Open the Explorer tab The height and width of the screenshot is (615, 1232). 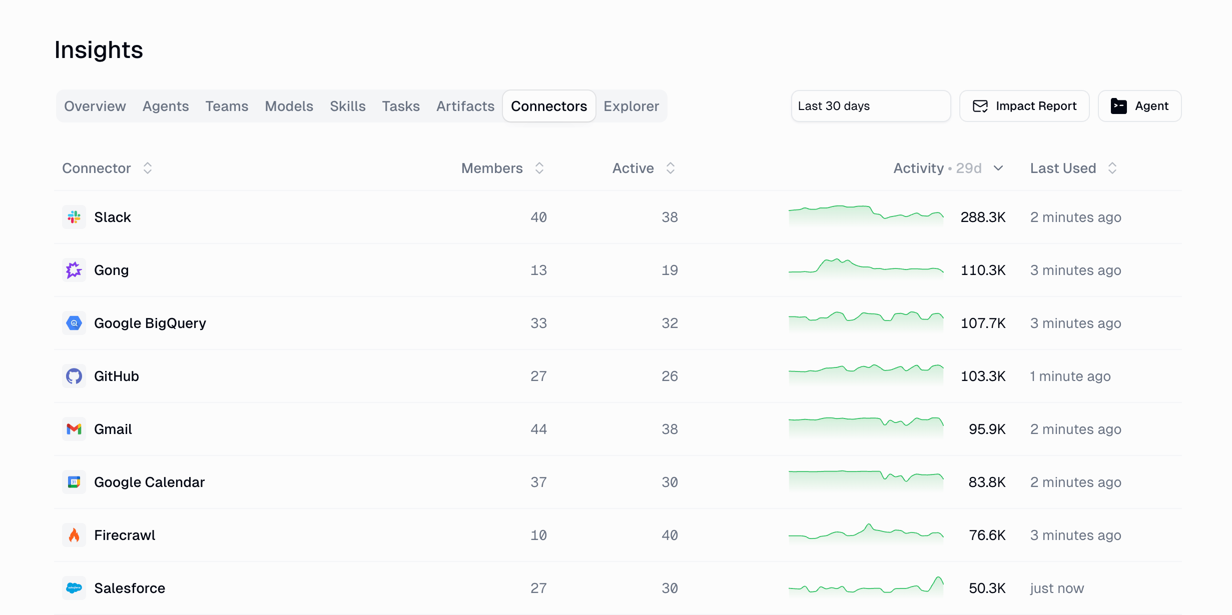tap(631, 106)
